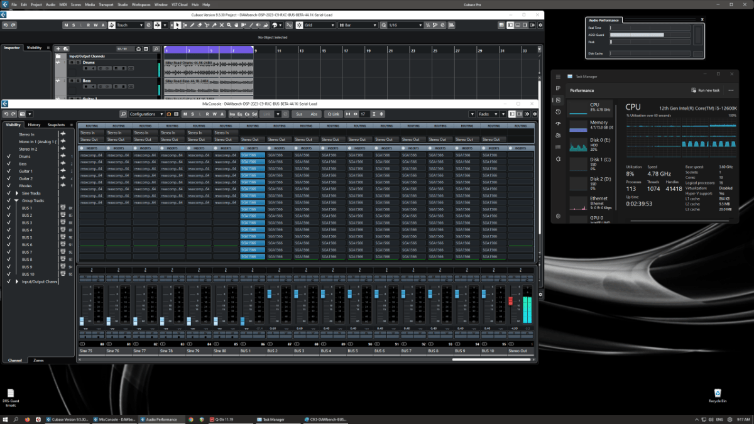The height and width of the screenshot is (424, 754).
Task: Select the Mute tool in the toolbar
Action: 222,25
